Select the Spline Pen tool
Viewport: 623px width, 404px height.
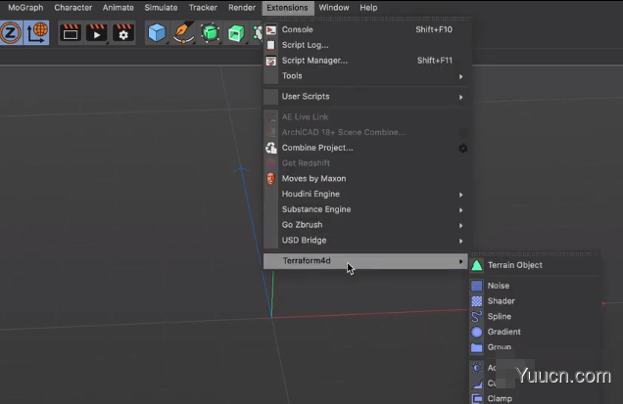(183, 33)
